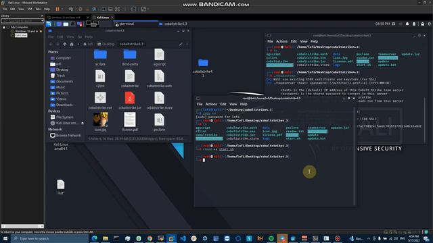Go to home folder in file manager
433x243 pixels.
tap(72, 44)
